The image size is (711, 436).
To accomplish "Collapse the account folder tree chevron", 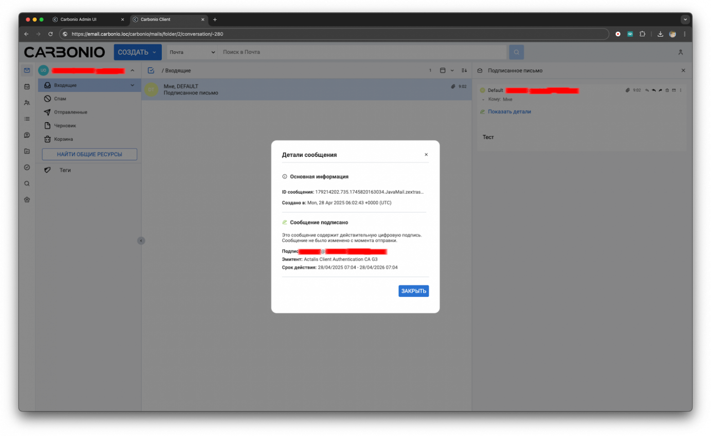I will (132, 71).
